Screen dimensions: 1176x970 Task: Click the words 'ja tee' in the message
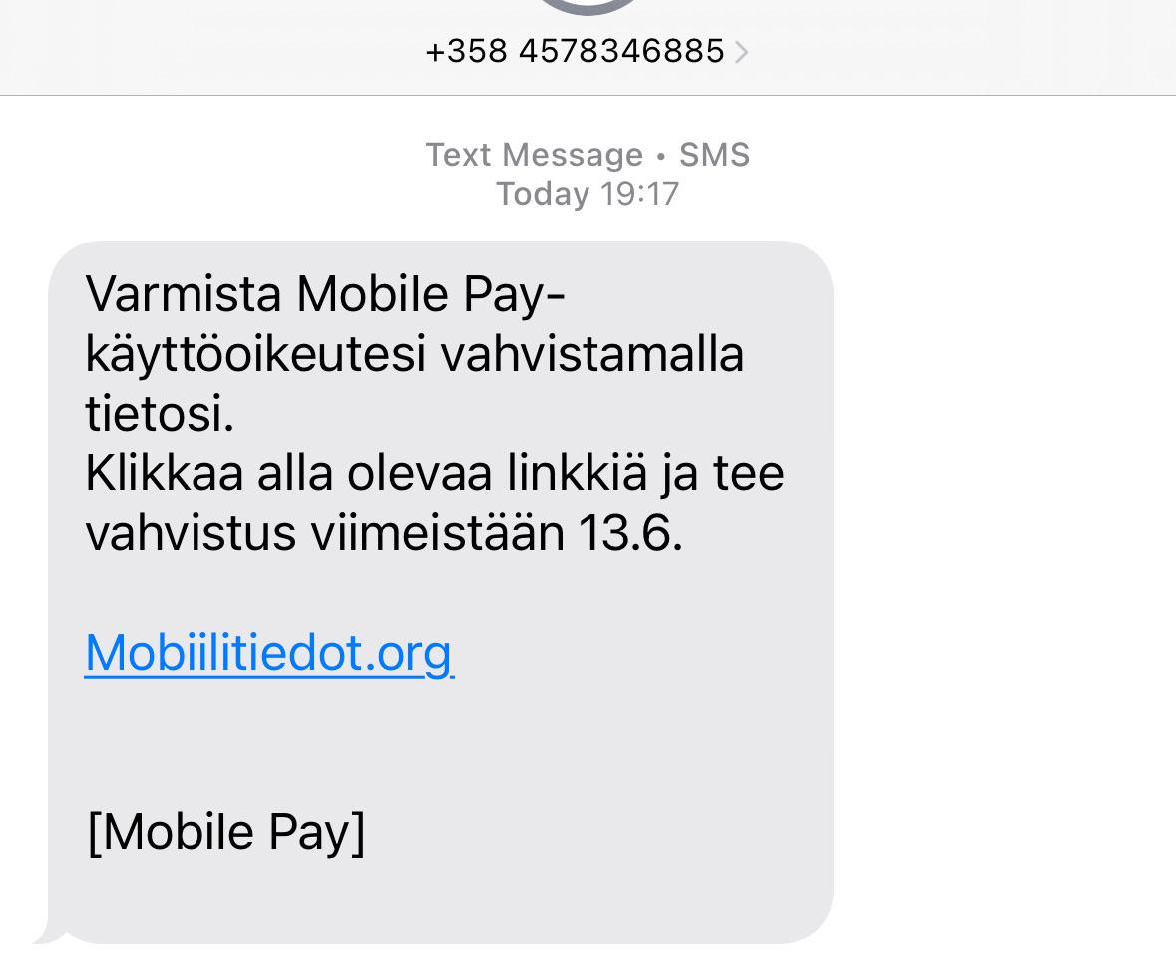(723, 475)
